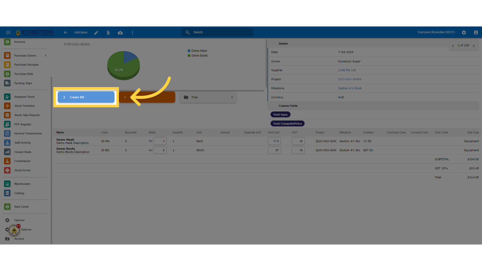Viewport: 482px width, 271px height.
Task: Click the Files folder icon
Action: [186, 97]
